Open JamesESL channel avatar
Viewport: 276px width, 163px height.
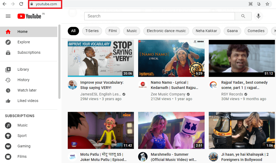pyautogui.click(x=72, y=85)
